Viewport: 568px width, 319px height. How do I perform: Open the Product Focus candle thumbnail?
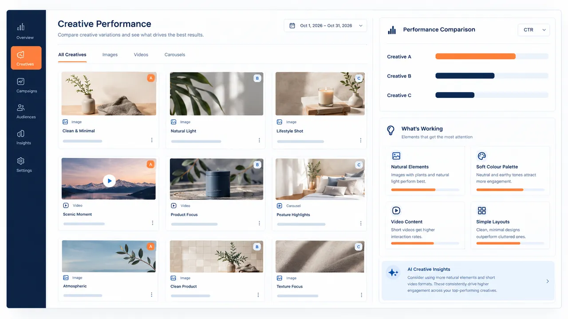tap(217, 179)
